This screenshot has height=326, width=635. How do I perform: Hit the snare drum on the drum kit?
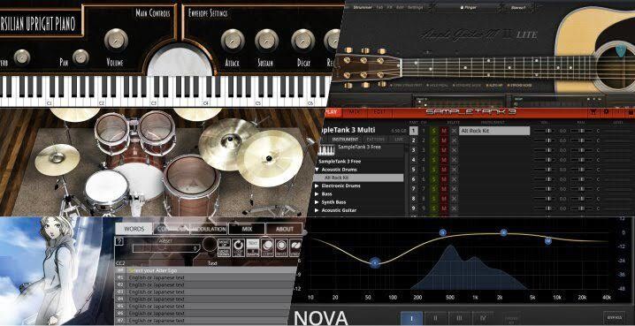[106, 189]
